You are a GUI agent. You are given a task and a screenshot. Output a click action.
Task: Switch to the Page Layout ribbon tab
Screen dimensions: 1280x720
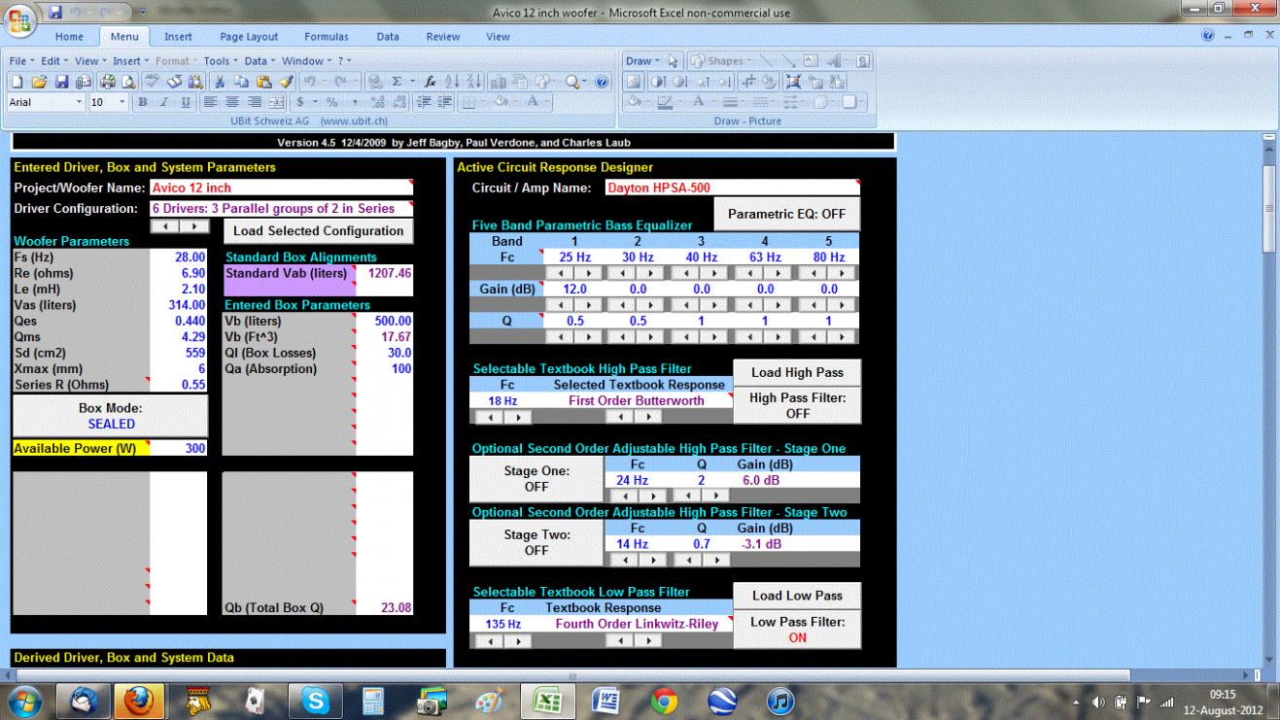pos(249,37)
